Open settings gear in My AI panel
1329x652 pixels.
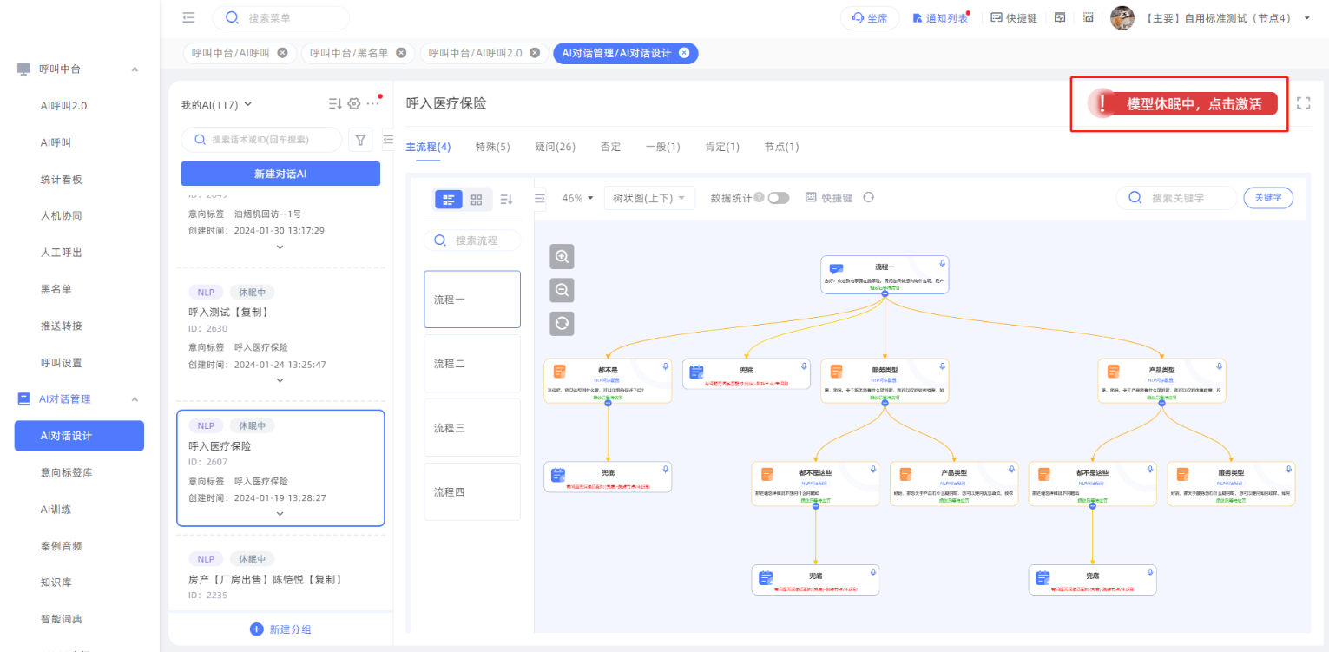[353, 104]
